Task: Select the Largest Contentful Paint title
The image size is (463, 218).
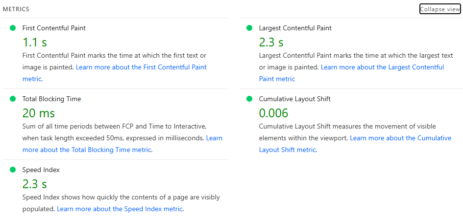Action: tap(295, 28)
